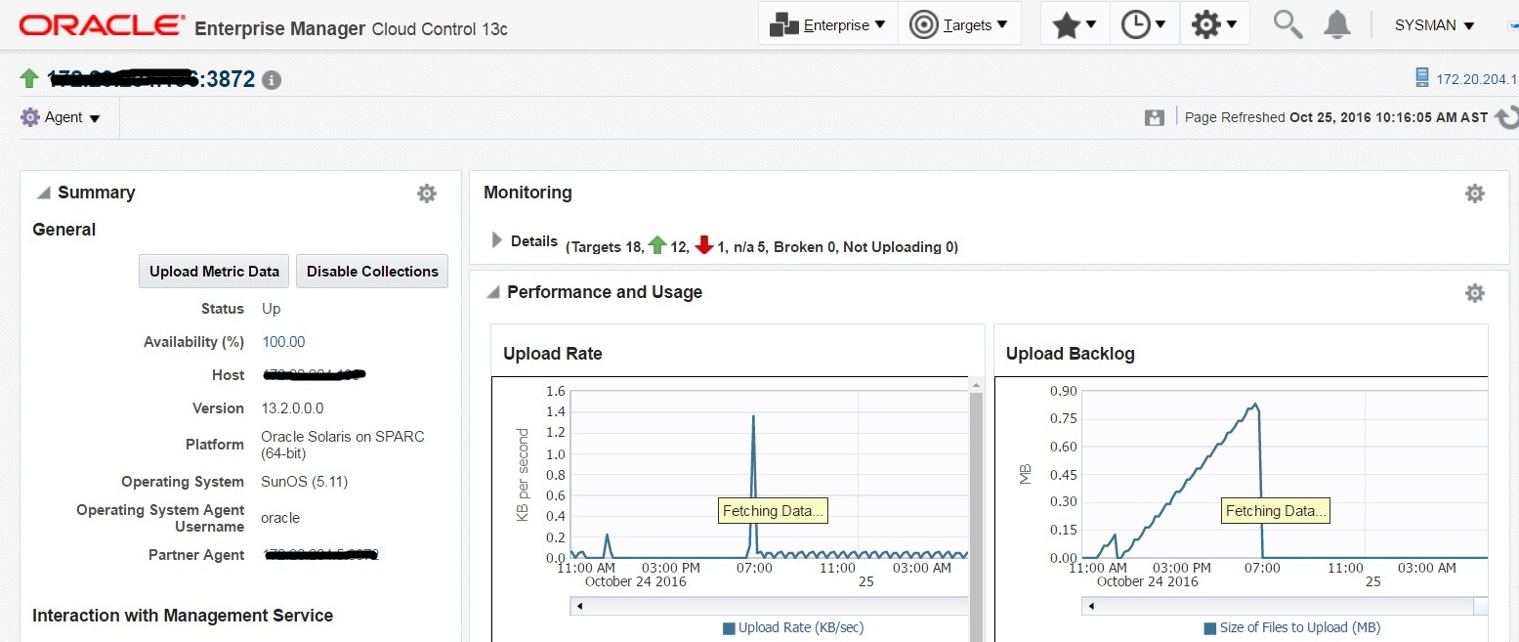Click the Upload Rate chart left scroll arrow
The image size is (1519, 642).
580,606
